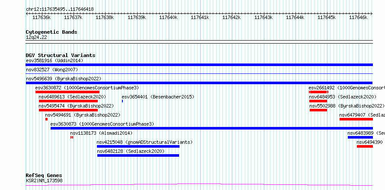Click the nsv5495474 (ByrskaBishop2022) label
The width and height of the screenshot is (385, 190).
(x=77, y=106)
